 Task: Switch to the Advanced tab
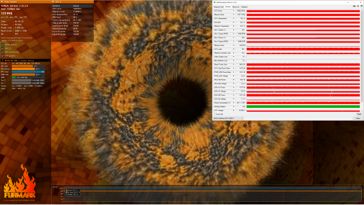[x=236, y=7]
